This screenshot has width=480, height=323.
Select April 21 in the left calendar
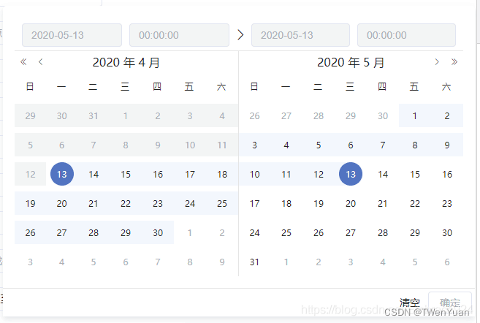click(x=94, y=203)
